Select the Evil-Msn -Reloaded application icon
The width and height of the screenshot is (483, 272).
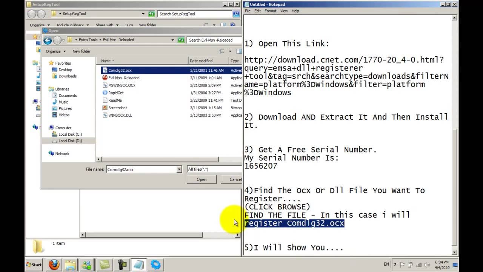(x=105, y=78)
